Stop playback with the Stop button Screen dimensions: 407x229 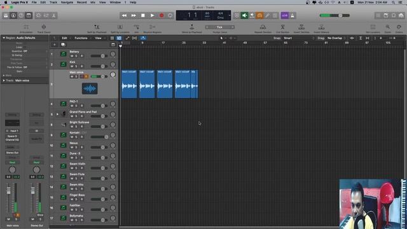(x=142, y=15)
